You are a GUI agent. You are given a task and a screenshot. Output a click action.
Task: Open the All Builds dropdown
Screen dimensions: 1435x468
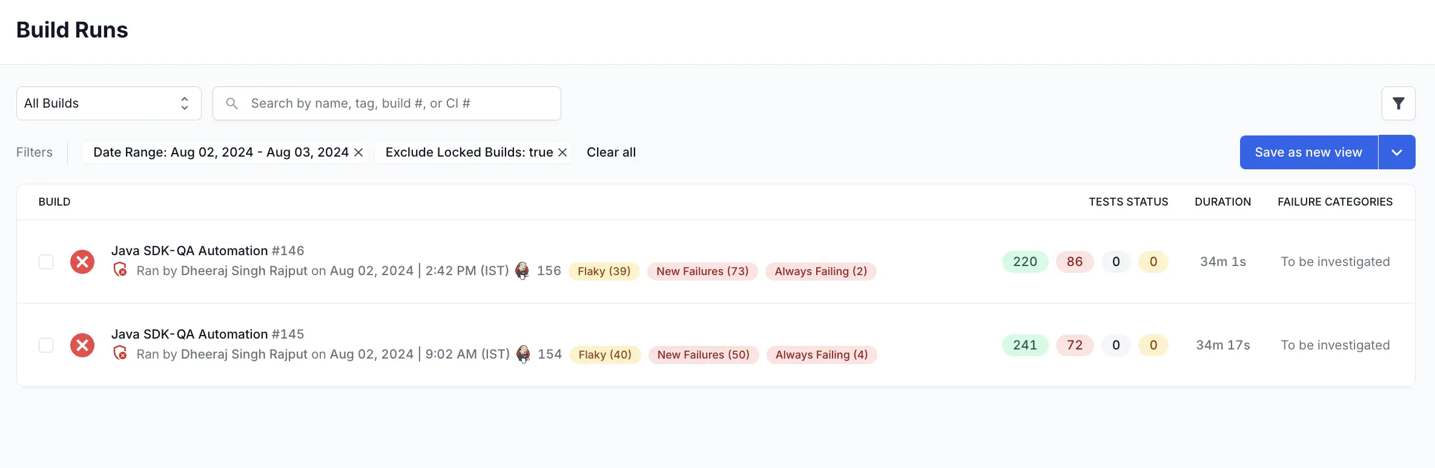(109, 103)
